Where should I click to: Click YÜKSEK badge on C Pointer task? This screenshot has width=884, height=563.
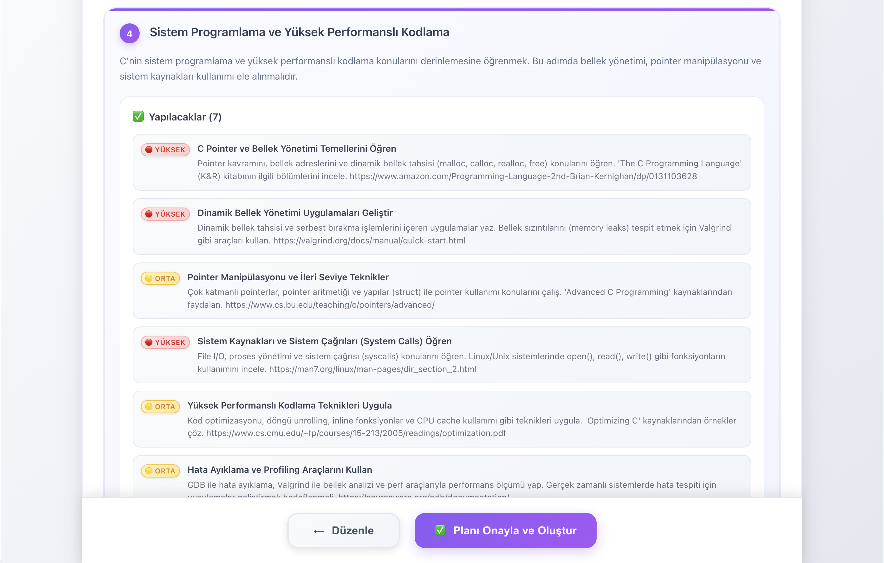pos(165,149)
